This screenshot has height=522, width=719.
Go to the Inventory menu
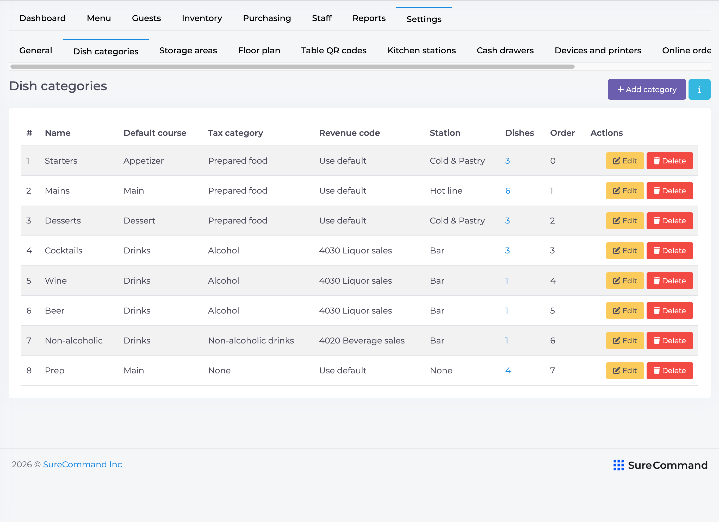point(202,18)
